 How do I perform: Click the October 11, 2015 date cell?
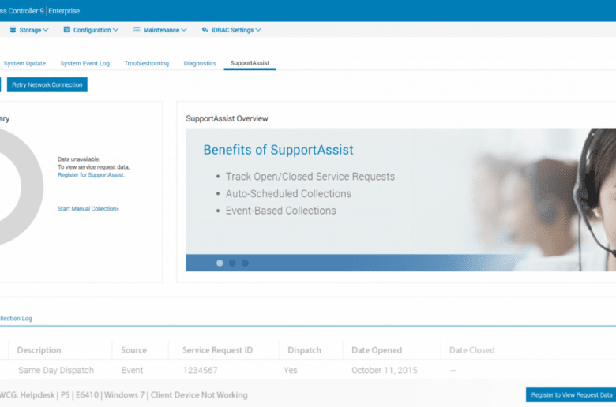click(x=385, y=370)
